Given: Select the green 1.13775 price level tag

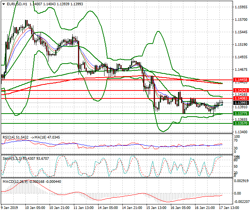Looking at the screenshot, I should point(241,114).
